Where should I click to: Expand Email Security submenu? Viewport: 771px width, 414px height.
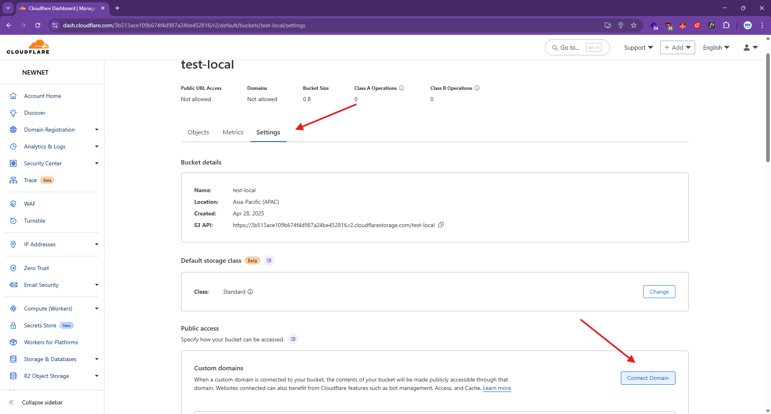pos(97,285)
